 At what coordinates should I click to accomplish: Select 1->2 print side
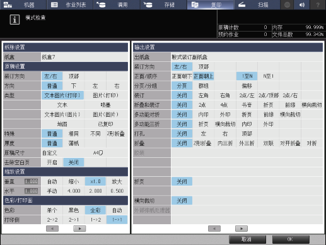[95, 220]
